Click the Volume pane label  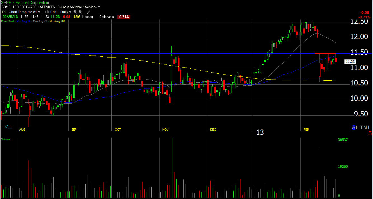click(6, 139)
